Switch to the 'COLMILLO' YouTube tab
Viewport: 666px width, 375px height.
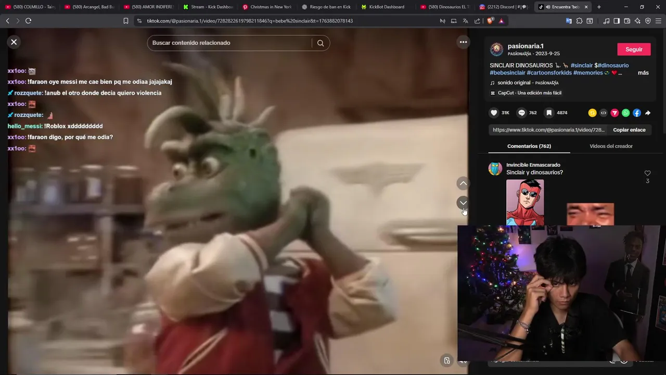point(30,7)
